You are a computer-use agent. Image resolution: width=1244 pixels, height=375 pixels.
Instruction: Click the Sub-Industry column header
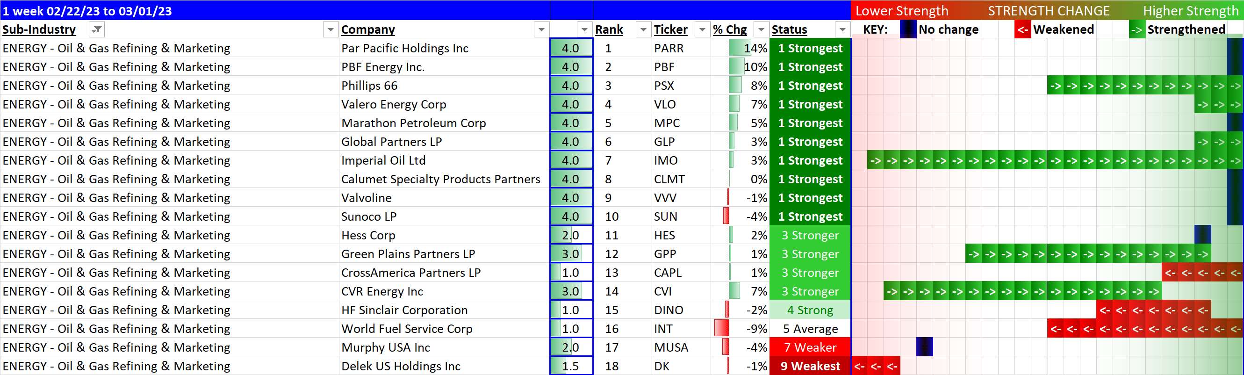coord(39,29)
